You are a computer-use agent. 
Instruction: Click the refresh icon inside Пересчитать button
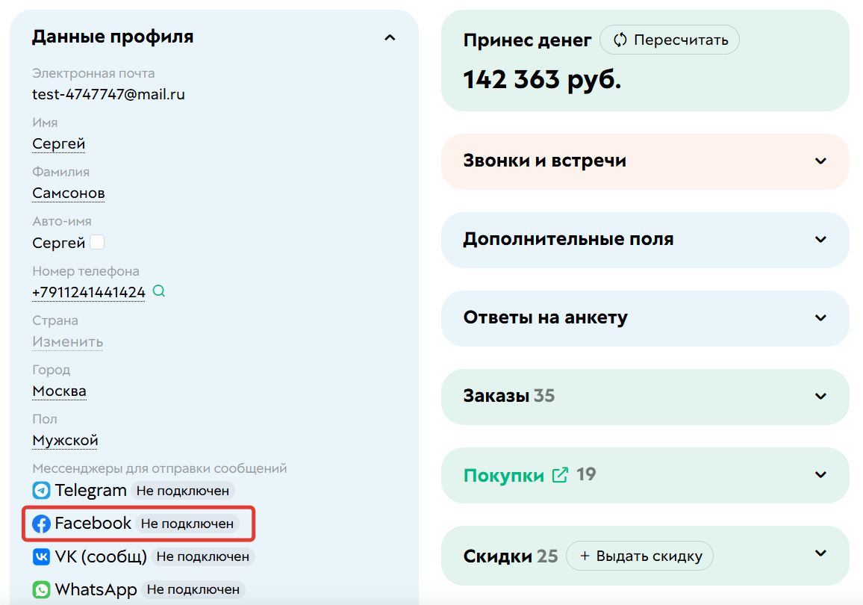[620, 40]
